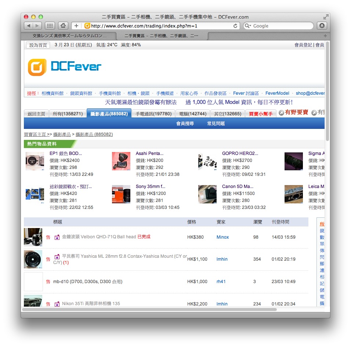Select the 二手買賣區 browser tab

click(161, 36)
